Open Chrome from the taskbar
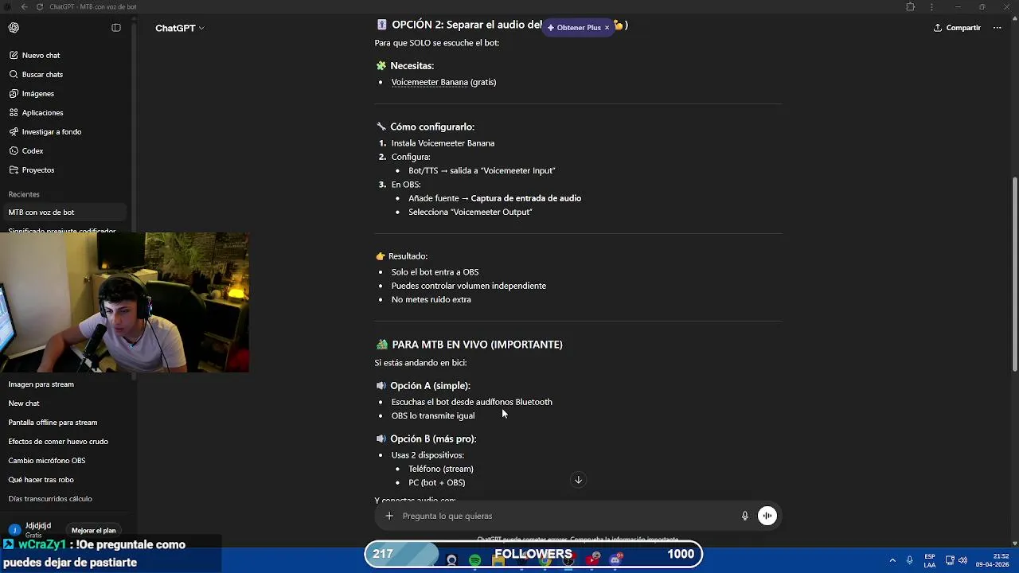Viewport: 1019px width, 573px height. tap(545, 560)
